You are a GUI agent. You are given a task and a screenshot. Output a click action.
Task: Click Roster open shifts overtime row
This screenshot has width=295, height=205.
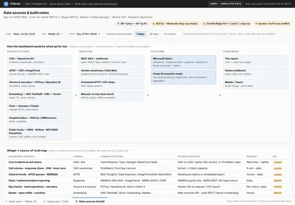point(147,193)
